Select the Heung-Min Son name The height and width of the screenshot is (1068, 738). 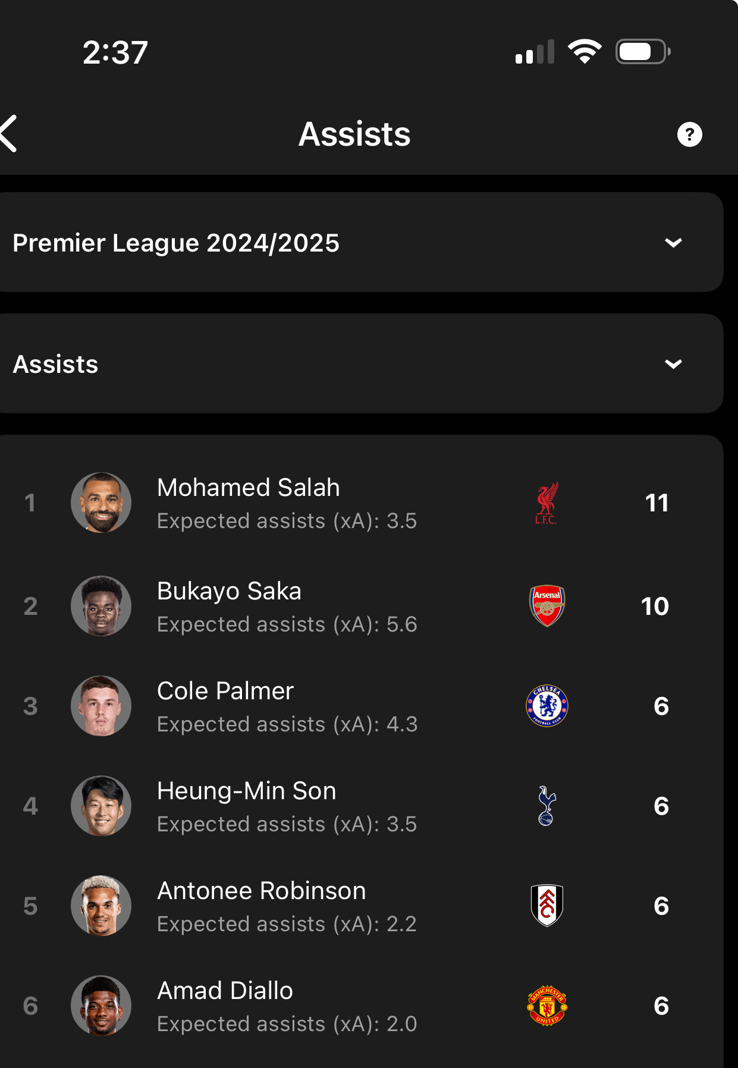247,791
